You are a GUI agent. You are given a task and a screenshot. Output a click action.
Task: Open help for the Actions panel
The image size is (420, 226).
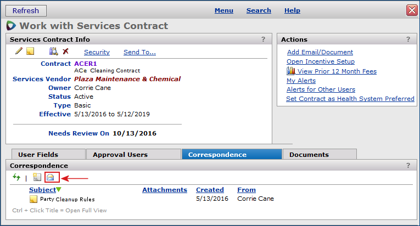point(407,39)
